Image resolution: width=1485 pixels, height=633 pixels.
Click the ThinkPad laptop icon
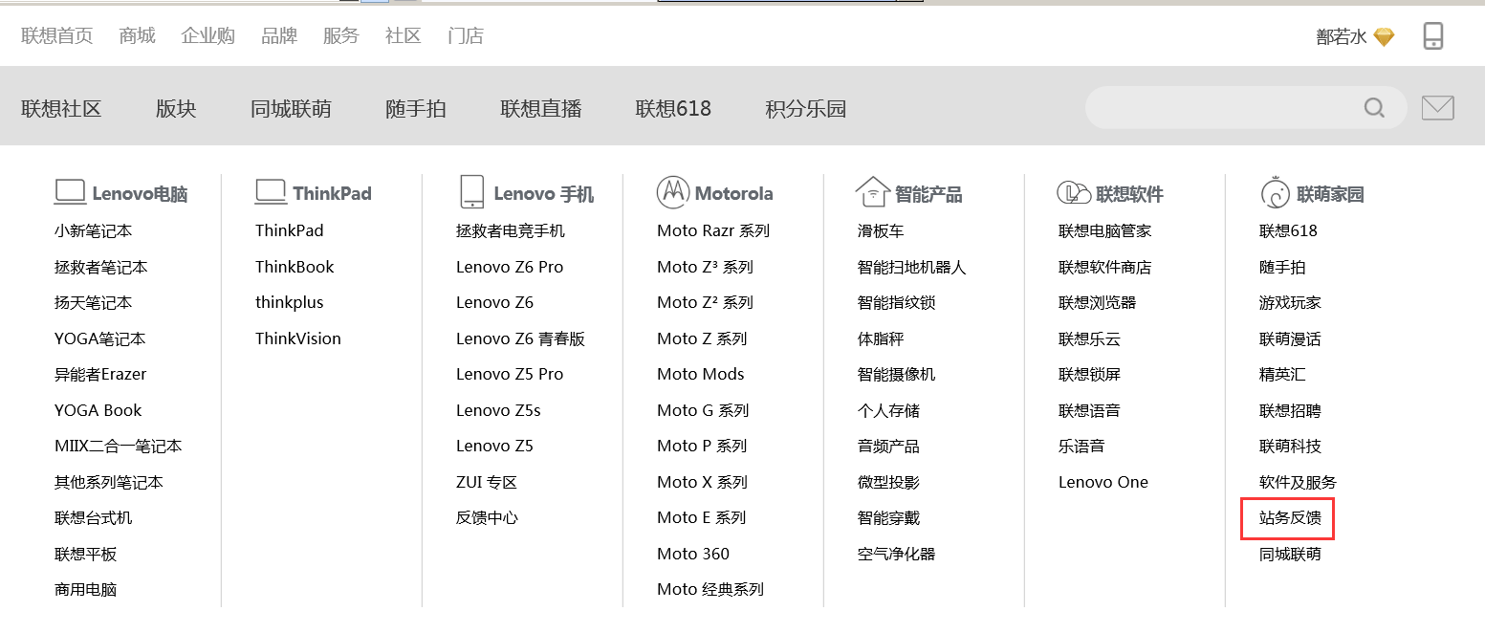[271, 192]
